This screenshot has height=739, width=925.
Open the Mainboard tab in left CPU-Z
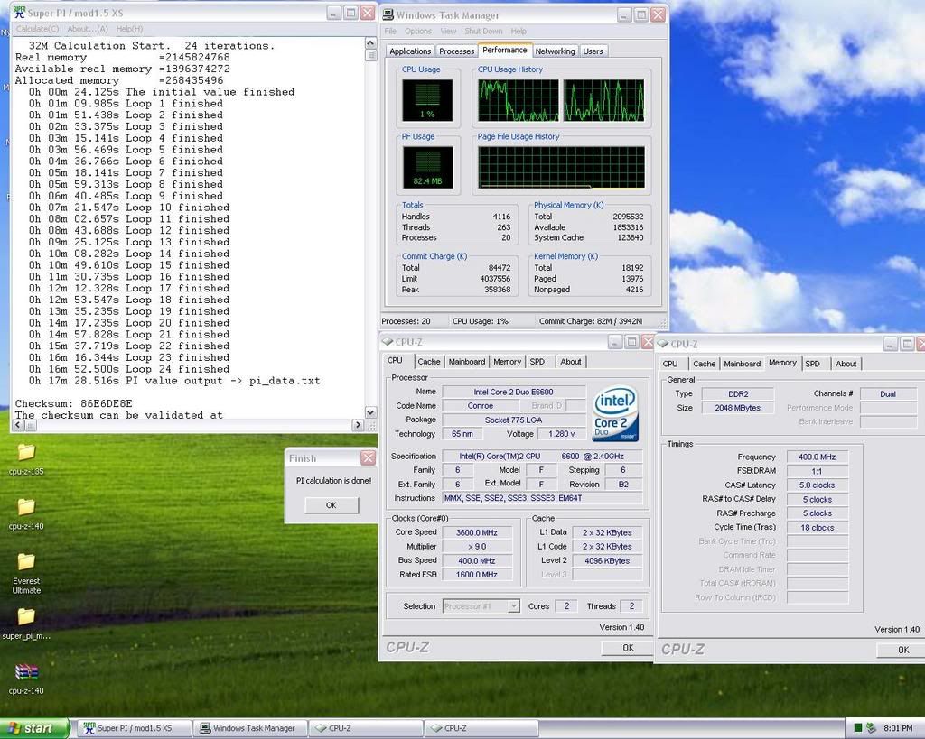[x=466, y=362]
